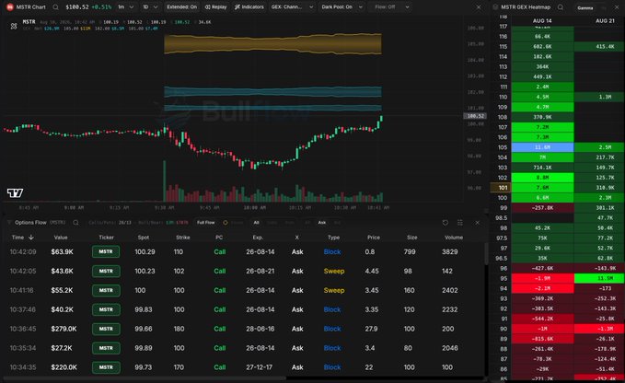Sort by Strike column header

(182, 238)
